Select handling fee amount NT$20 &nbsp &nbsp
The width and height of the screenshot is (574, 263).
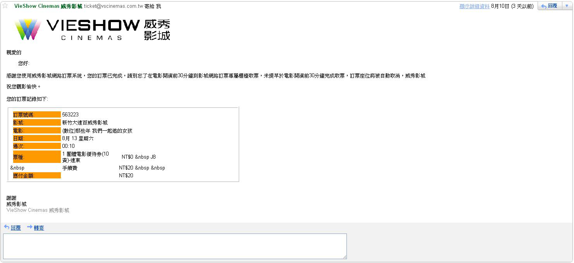click(142, 168)
